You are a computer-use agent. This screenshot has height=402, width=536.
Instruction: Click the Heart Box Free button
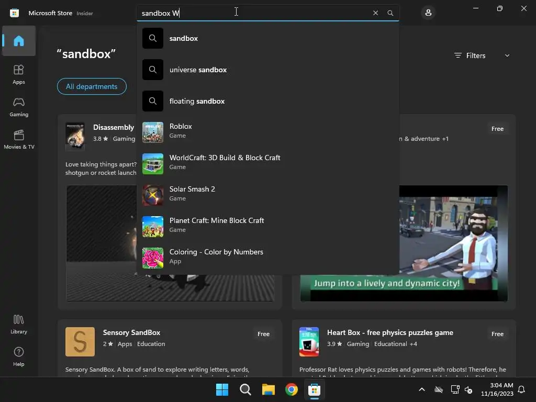(x=497, y=334)
